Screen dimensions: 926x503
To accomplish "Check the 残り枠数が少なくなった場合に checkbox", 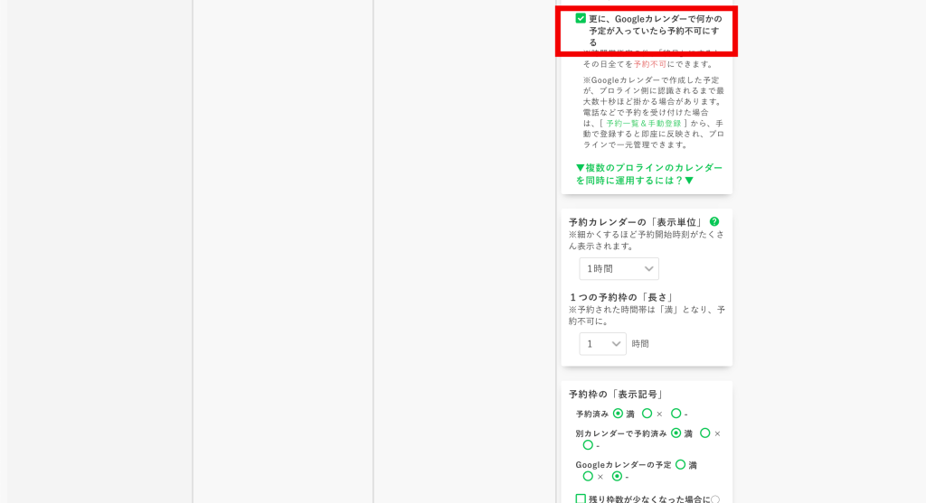I will coord(581,498).
